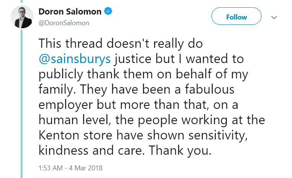Click the thread line segment above the avatar
The height and width of the screenshot is (178, 292).
click(x=22, y=1)
